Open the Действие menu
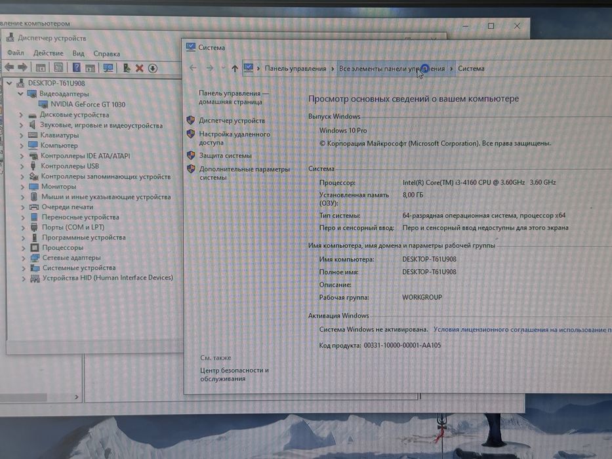 48,53
